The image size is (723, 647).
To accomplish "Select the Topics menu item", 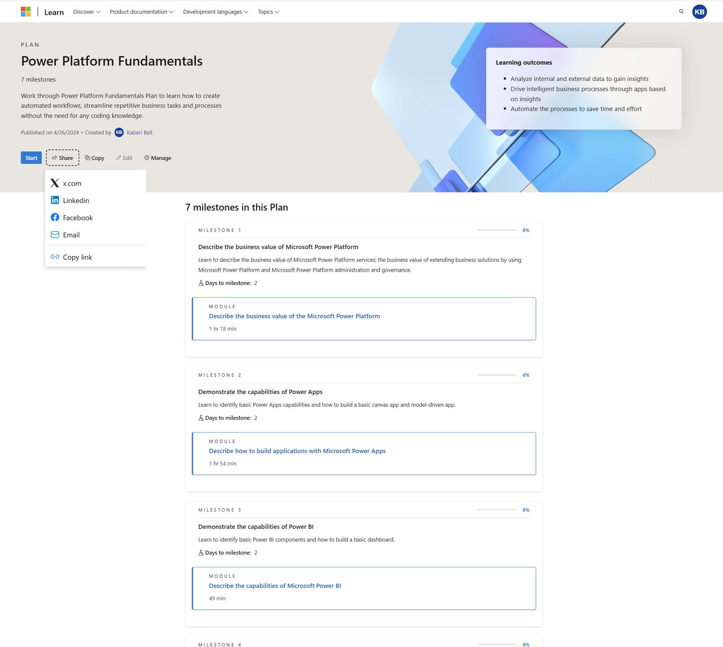I will coord(269,11).
